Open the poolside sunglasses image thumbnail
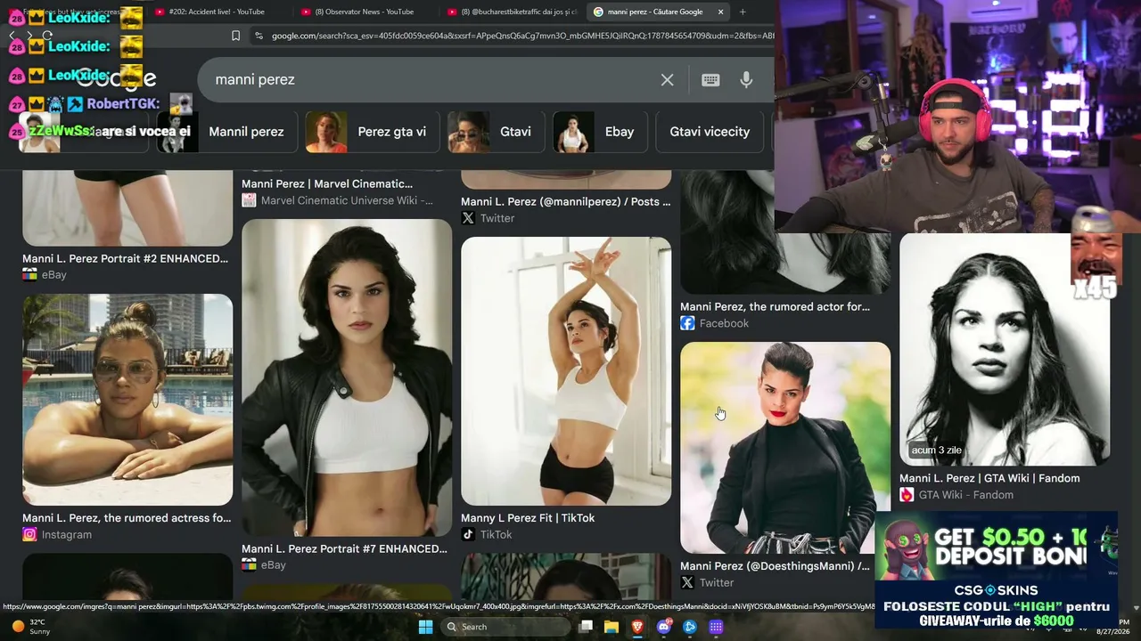 click(127, 400)
